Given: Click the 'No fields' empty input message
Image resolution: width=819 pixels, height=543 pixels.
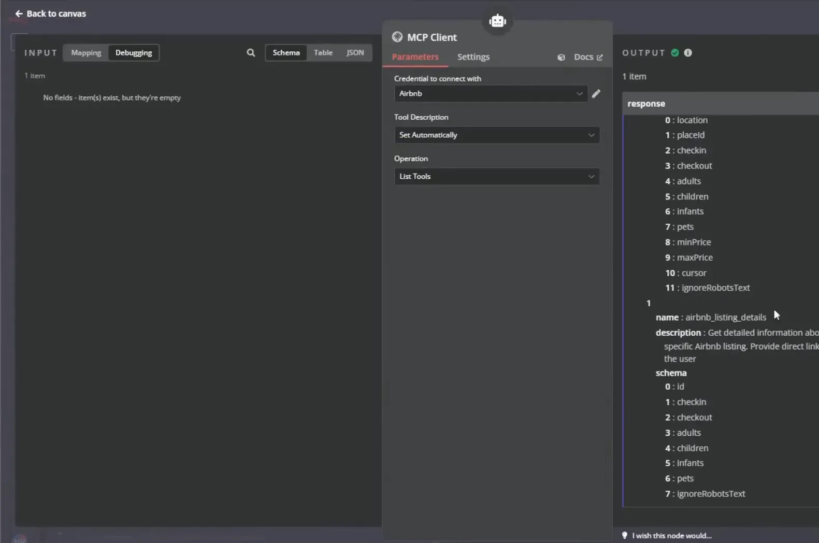Looking at the screenshot, I should coord(112,98).
